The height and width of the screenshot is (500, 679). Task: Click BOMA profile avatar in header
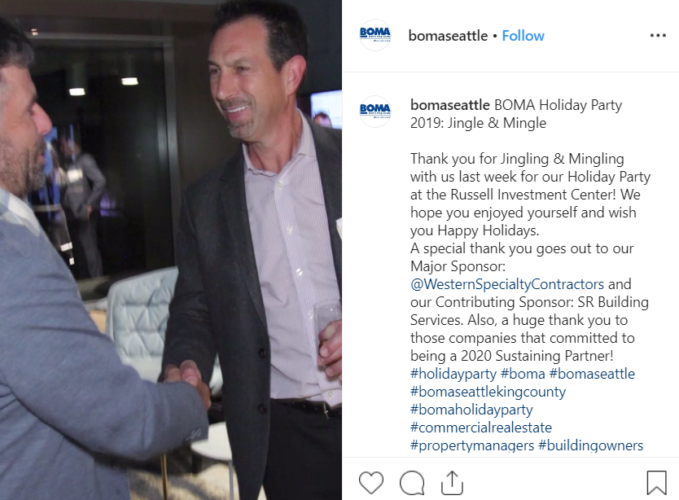tap(375, 35)
